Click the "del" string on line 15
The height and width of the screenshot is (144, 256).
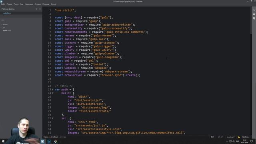coord(91,60)
